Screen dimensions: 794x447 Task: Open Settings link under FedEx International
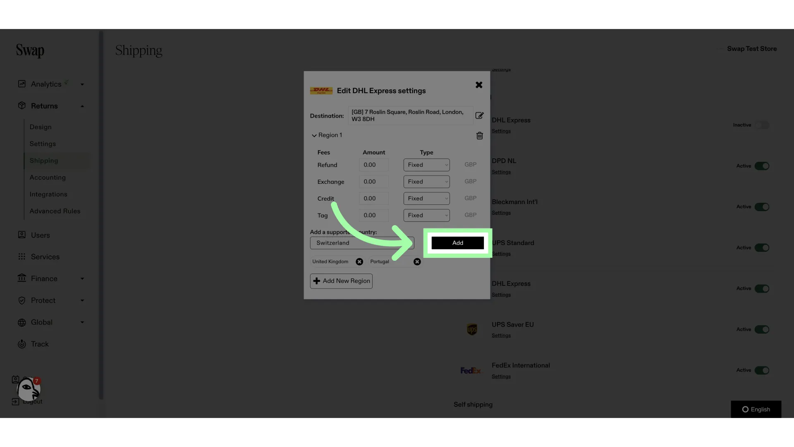point(501,376)
